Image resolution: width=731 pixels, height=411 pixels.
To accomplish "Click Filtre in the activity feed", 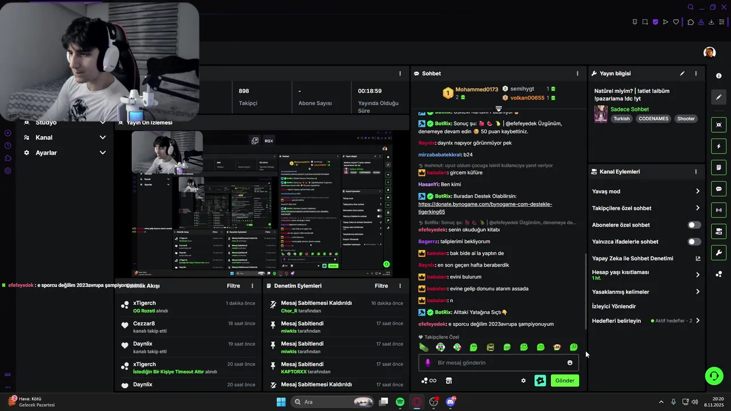I will 234,286.
